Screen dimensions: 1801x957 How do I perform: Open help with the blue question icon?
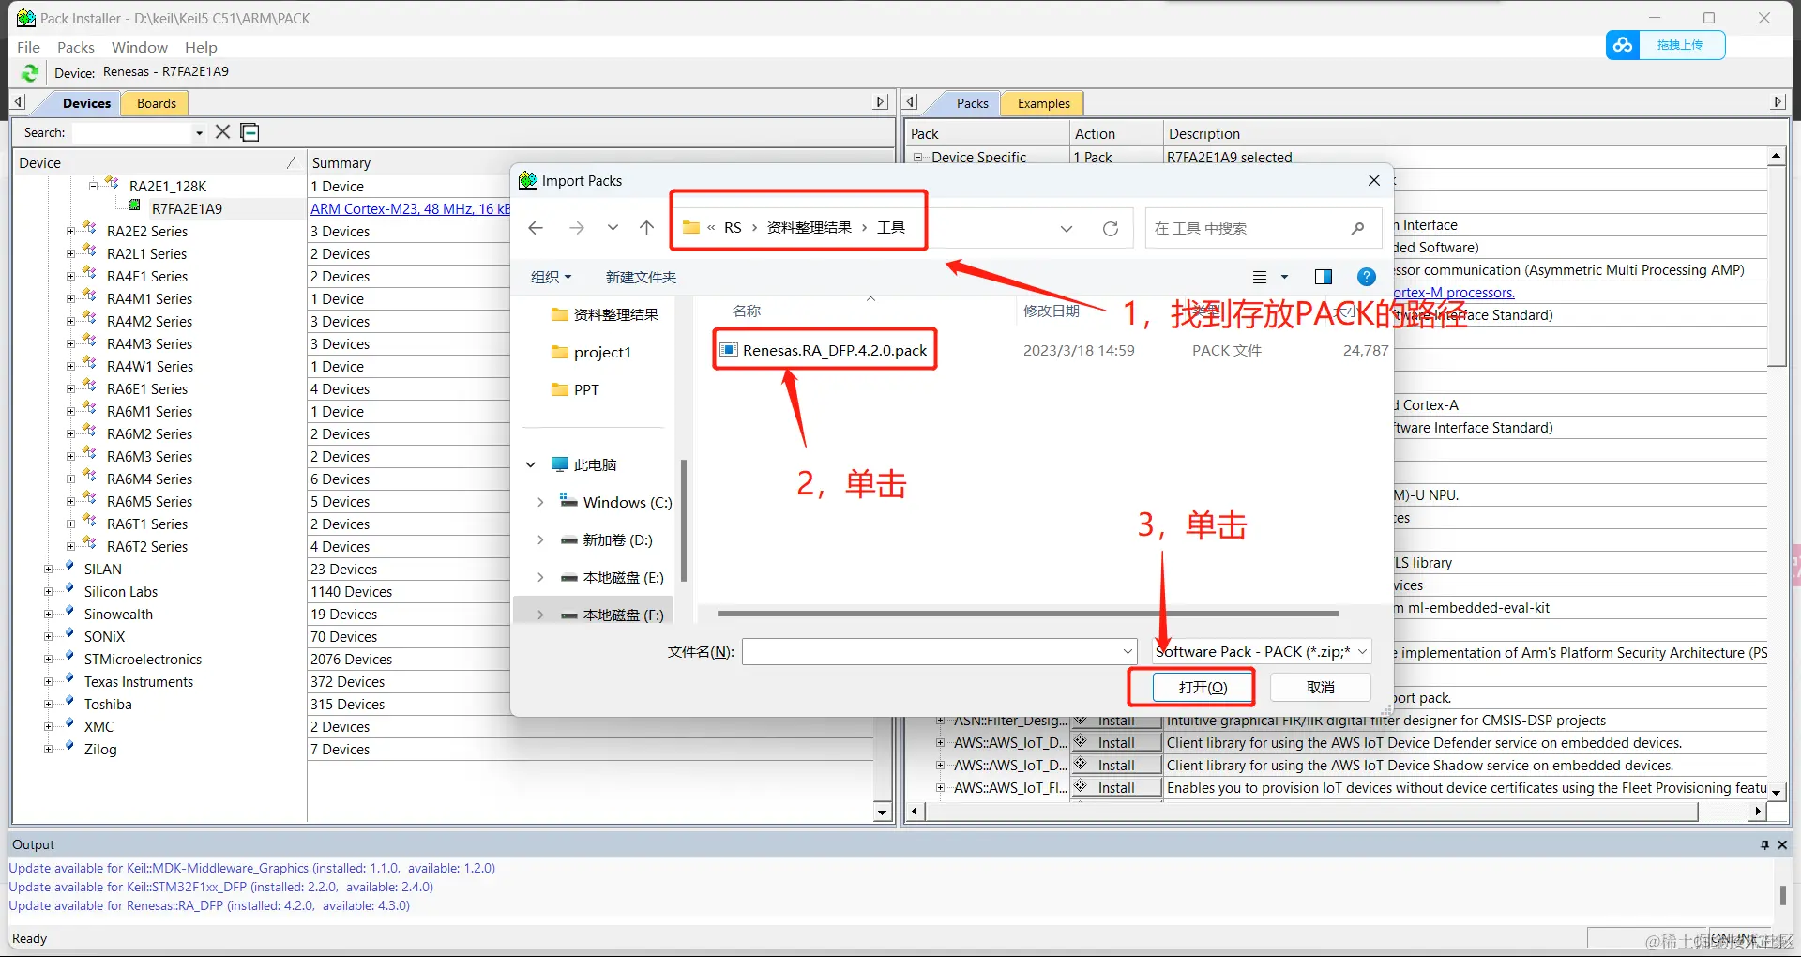point(1367,277)
